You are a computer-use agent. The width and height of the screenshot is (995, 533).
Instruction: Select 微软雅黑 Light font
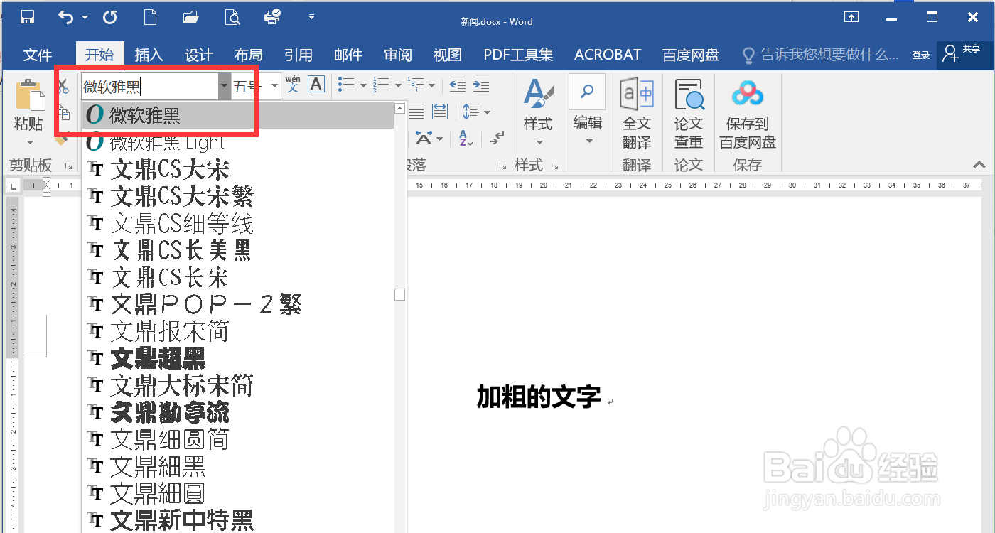[x=238, y=142]
